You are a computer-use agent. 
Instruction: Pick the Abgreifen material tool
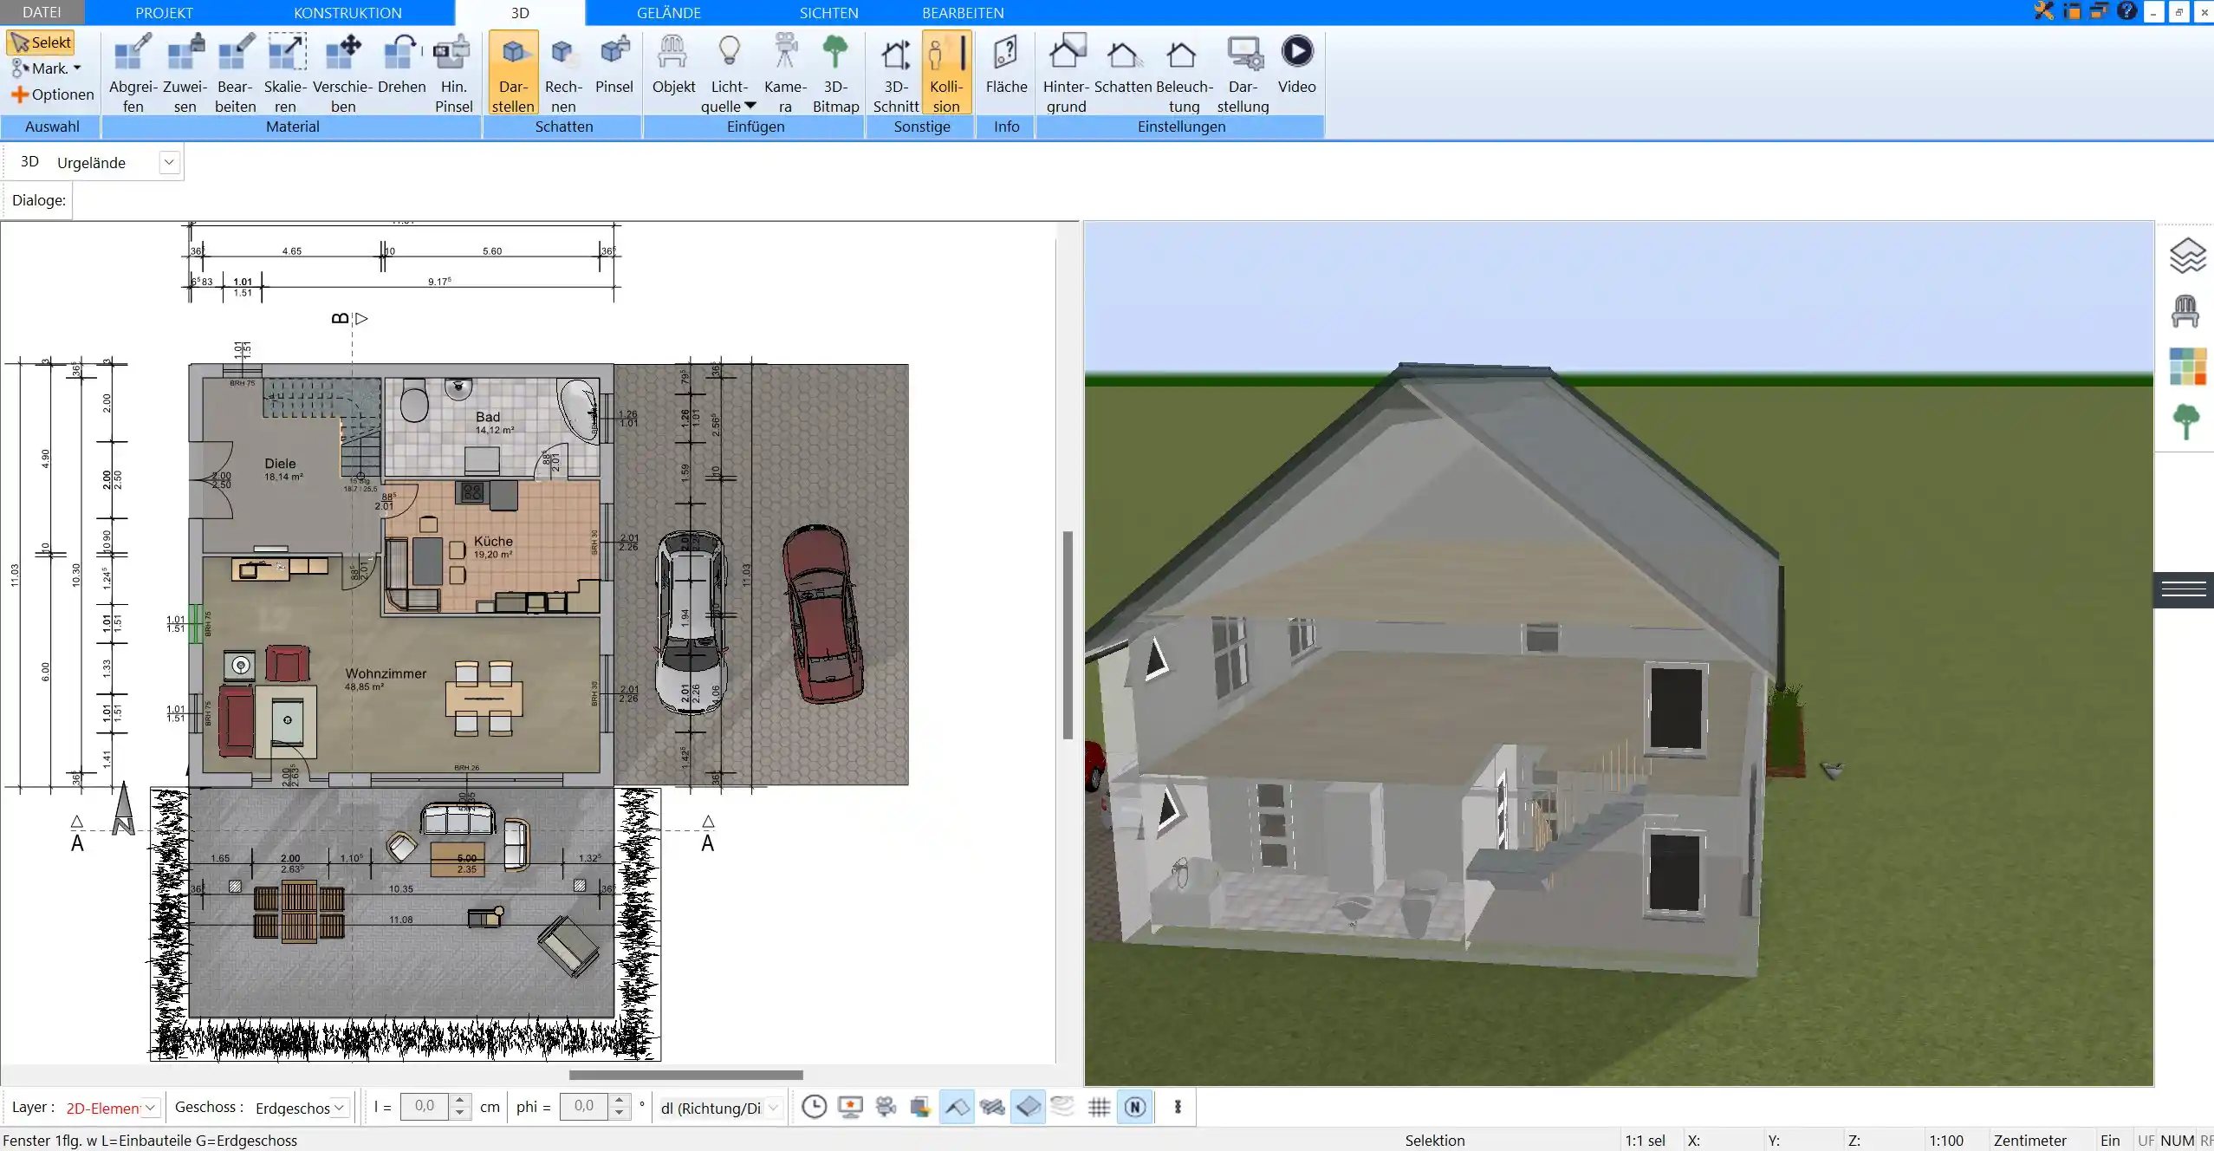point(133,73)
